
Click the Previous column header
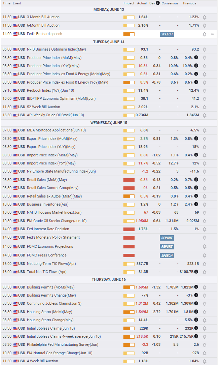point(190,3)
